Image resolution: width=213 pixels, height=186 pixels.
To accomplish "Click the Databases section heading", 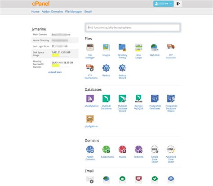I will [93, 89].
